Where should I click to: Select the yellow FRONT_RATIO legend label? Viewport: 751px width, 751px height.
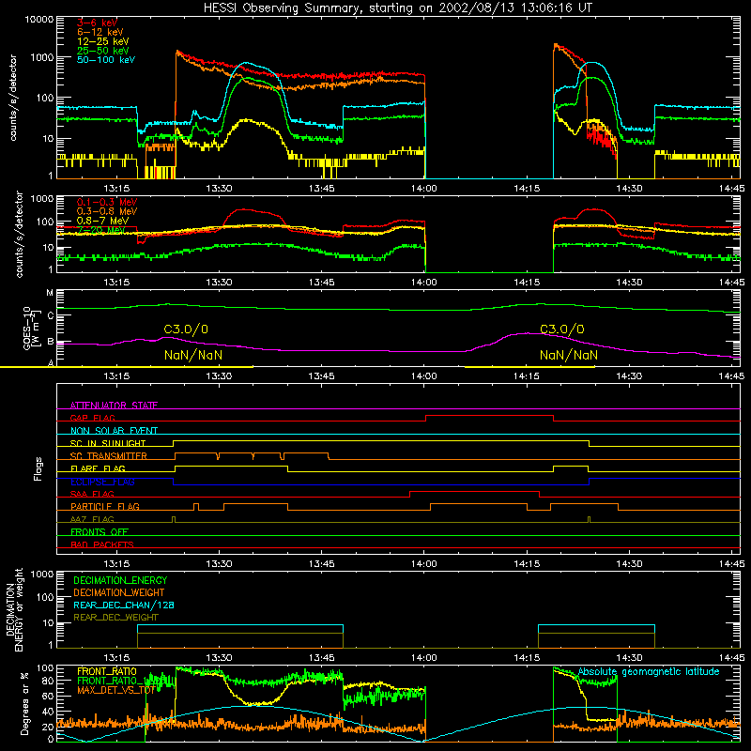coord(107,671)
